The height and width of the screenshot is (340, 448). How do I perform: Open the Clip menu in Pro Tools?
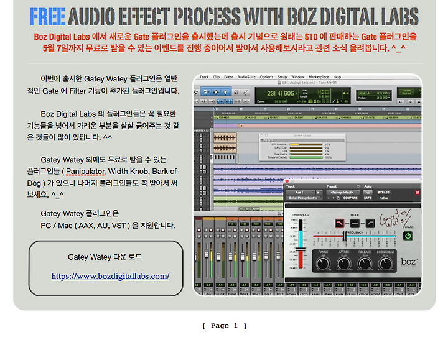pos(217,77)
